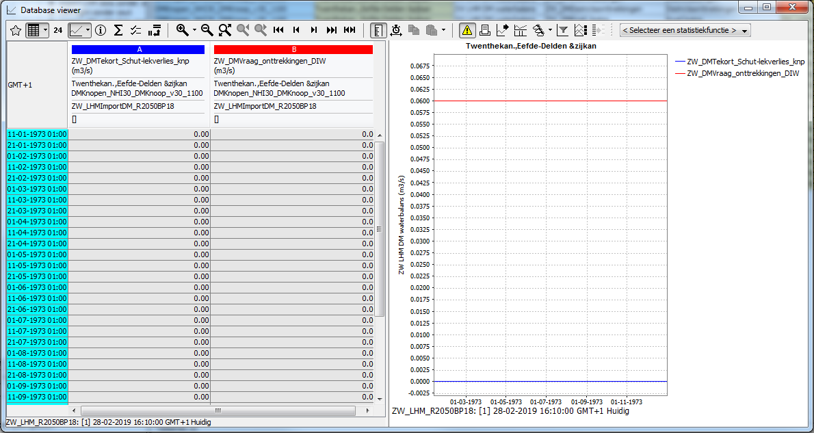This screenshot has width=814, height=433.
Task: Click the stopwatch time span icon
Action: (396, 30)
